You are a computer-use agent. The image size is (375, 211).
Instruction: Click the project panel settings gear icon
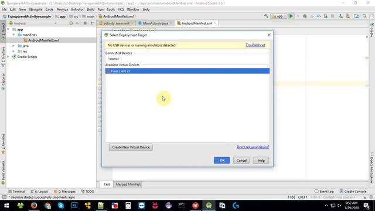(x=85, y=23)
